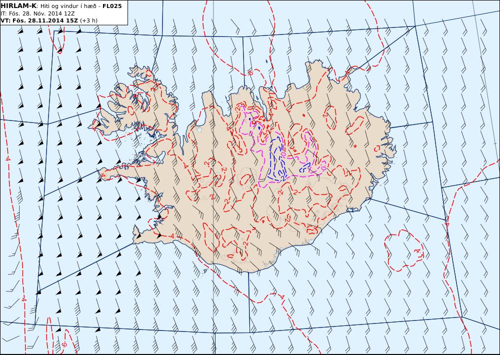
Task: Click the "HIRLAM-K" model name in header
Action: coord(18,6)
